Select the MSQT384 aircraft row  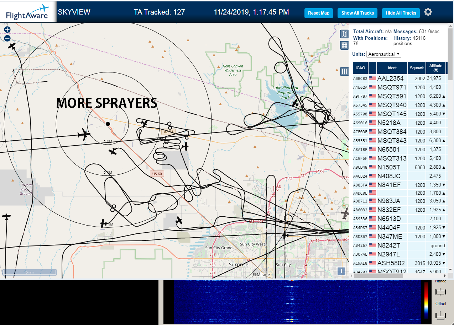tap(400, 131)
